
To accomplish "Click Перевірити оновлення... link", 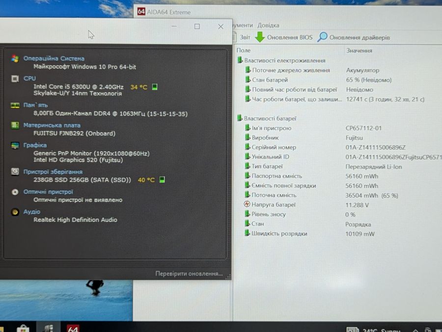I will (x=189, y=274).
